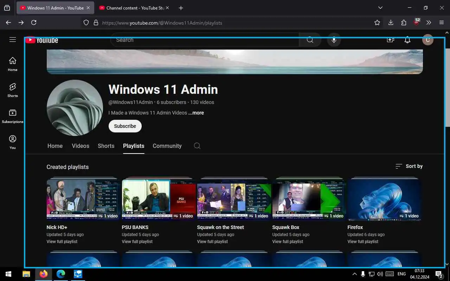Image resolution: width=450 pixels, height=281 pixels.
Task: View full playlist for Squawk on the Street
Action: (212, 241)
